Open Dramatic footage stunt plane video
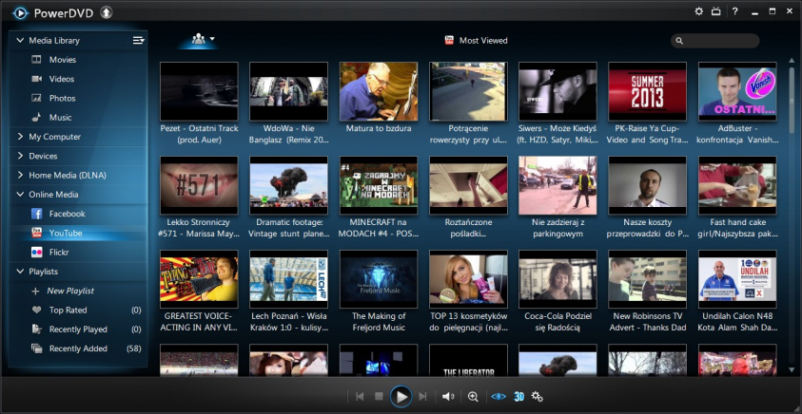 click(x=288, y=185)
